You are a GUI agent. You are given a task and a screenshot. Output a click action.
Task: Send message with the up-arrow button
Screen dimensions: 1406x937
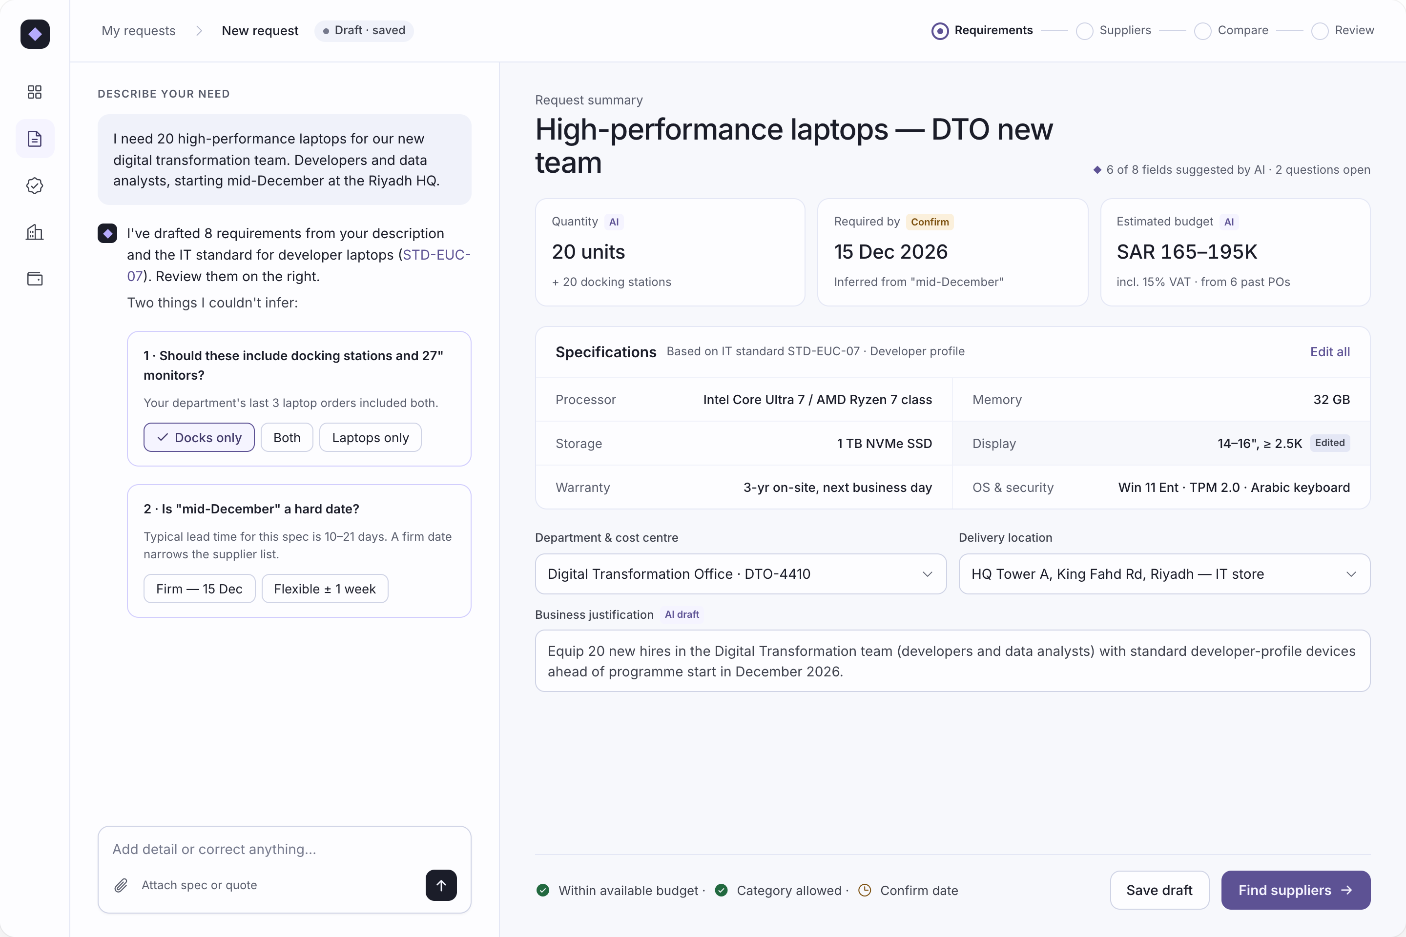[x=441, y=885]
